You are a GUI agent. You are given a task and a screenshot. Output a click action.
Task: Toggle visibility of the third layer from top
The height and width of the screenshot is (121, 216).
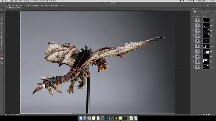[x=193, y=30]
